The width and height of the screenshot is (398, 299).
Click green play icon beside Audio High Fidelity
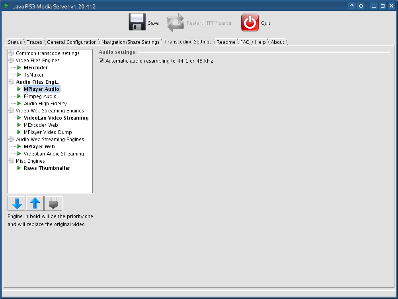(19, 104)
